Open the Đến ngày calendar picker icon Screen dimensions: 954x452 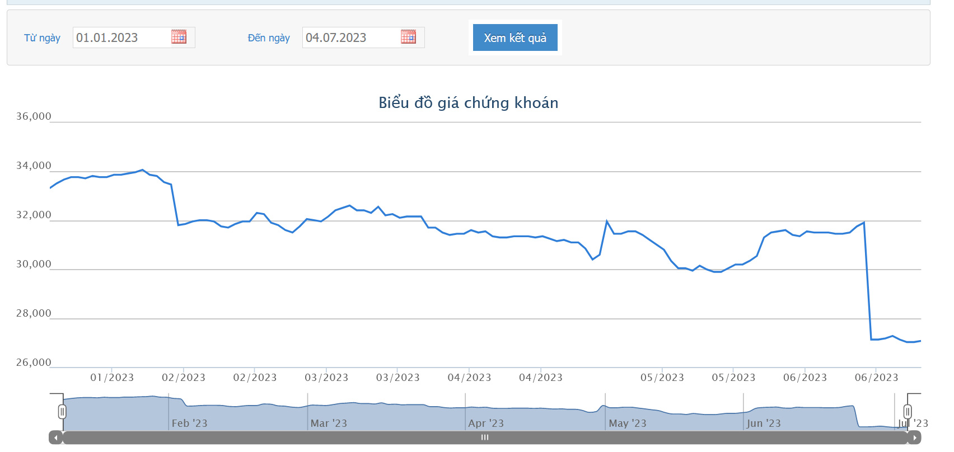[x=408, y=37]
